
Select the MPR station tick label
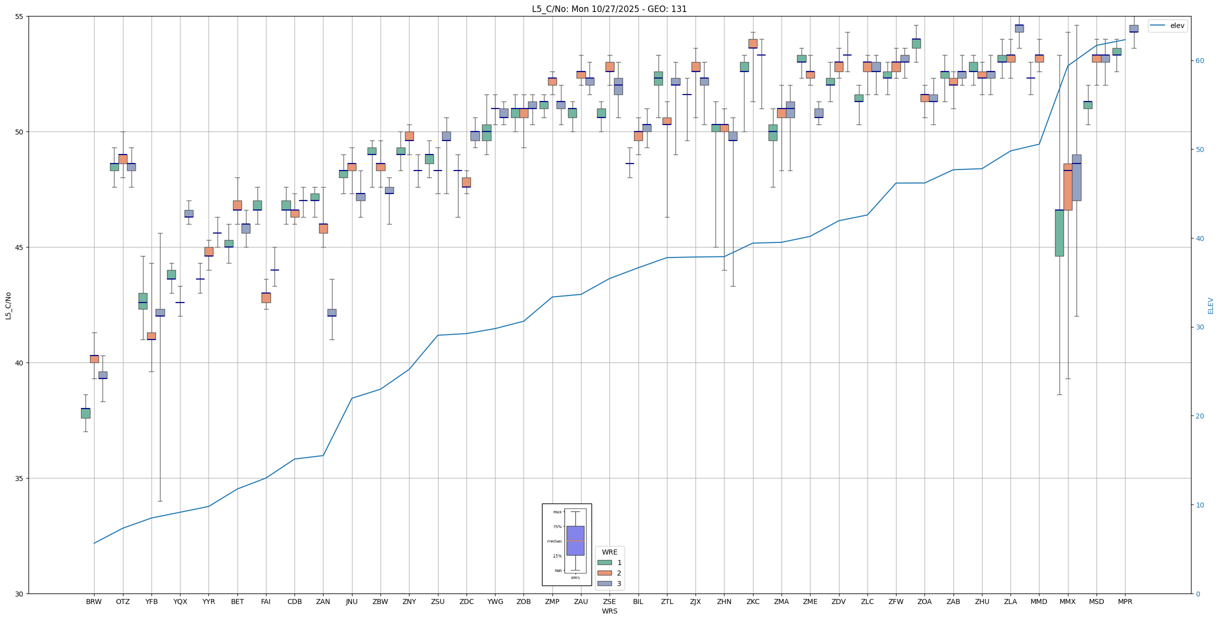[x=1125, y=601]
